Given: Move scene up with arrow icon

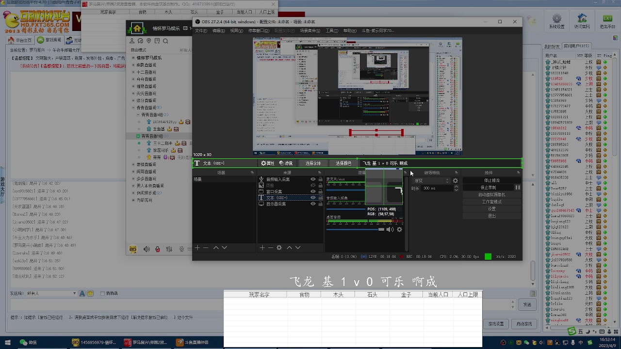Looking at the screenshot, I should (x=216, y=248).
